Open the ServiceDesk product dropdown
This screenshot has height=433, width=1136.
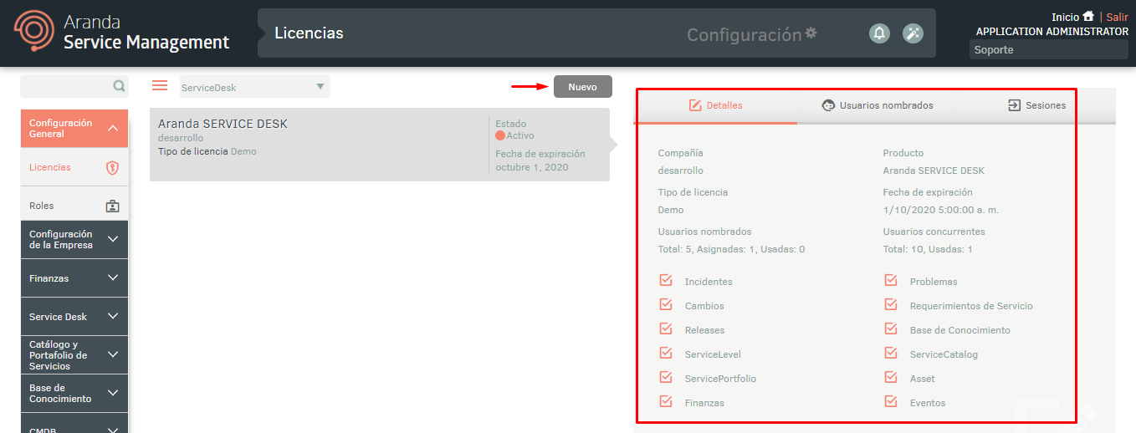(x=253, y=87)
